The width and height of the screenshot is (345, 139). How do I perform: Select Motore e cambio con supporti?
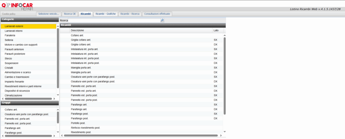(28, 45)
